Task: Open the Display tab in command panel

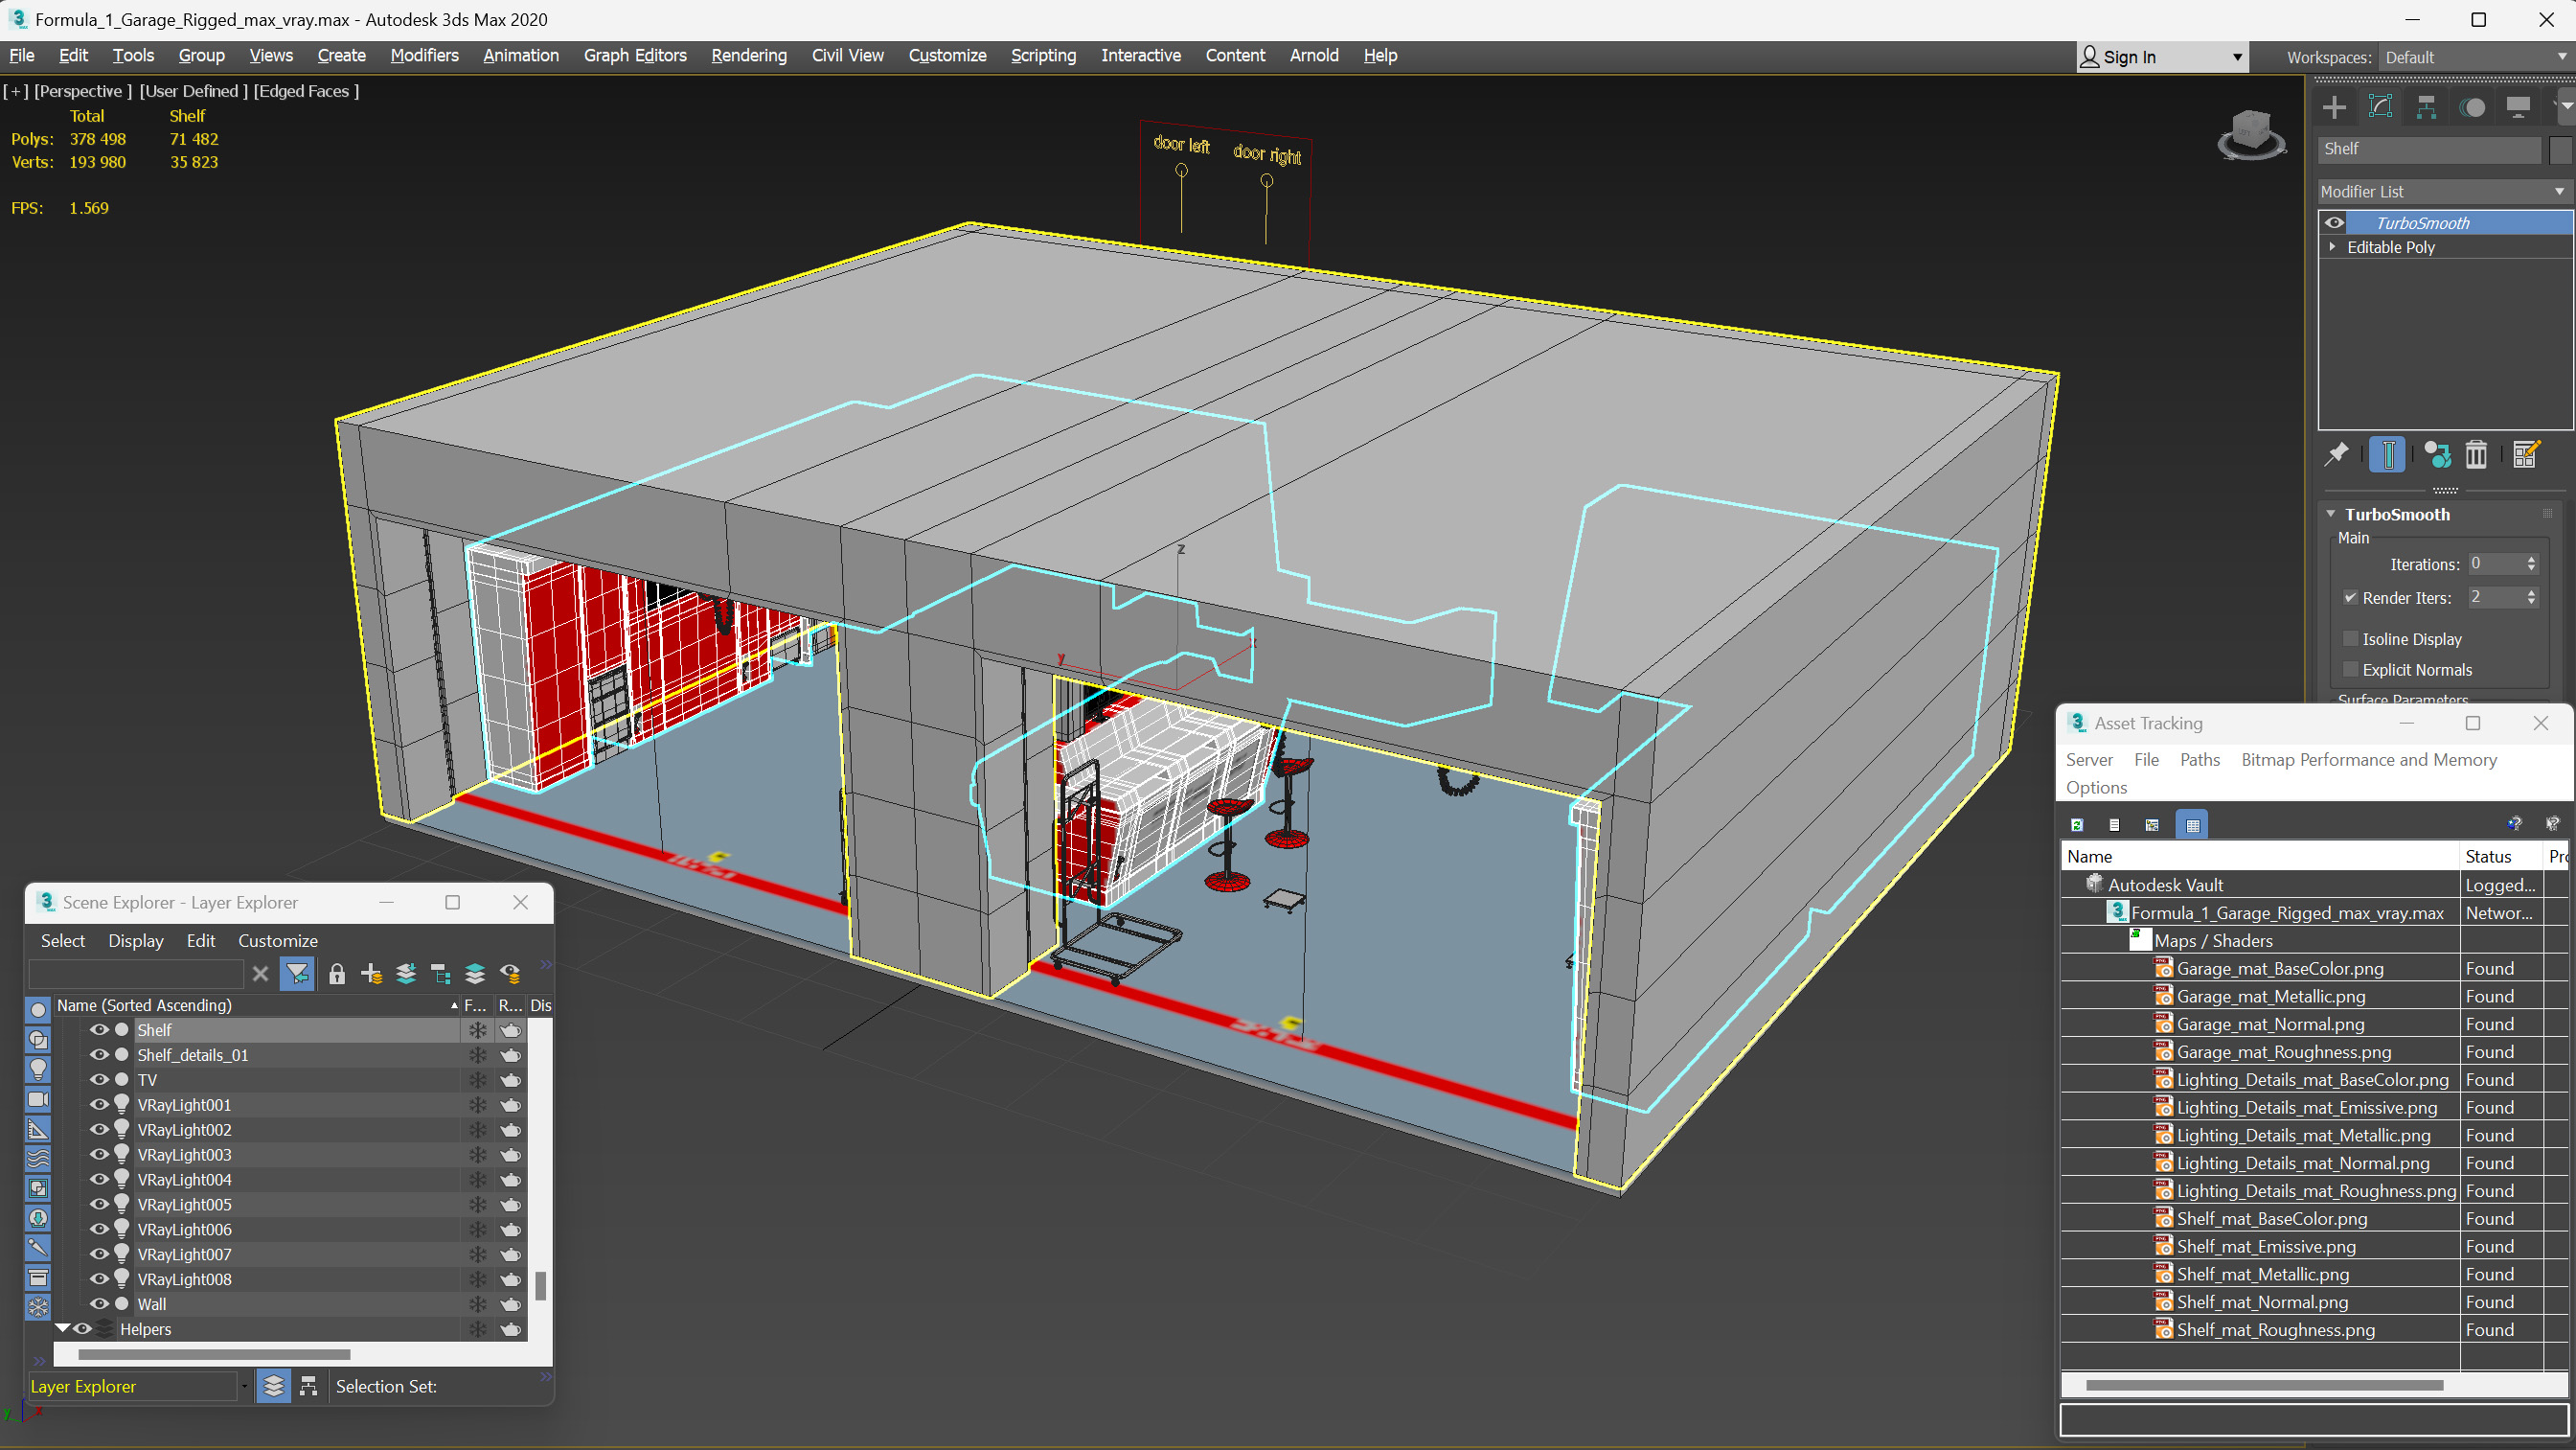Action: (2518, 107)
